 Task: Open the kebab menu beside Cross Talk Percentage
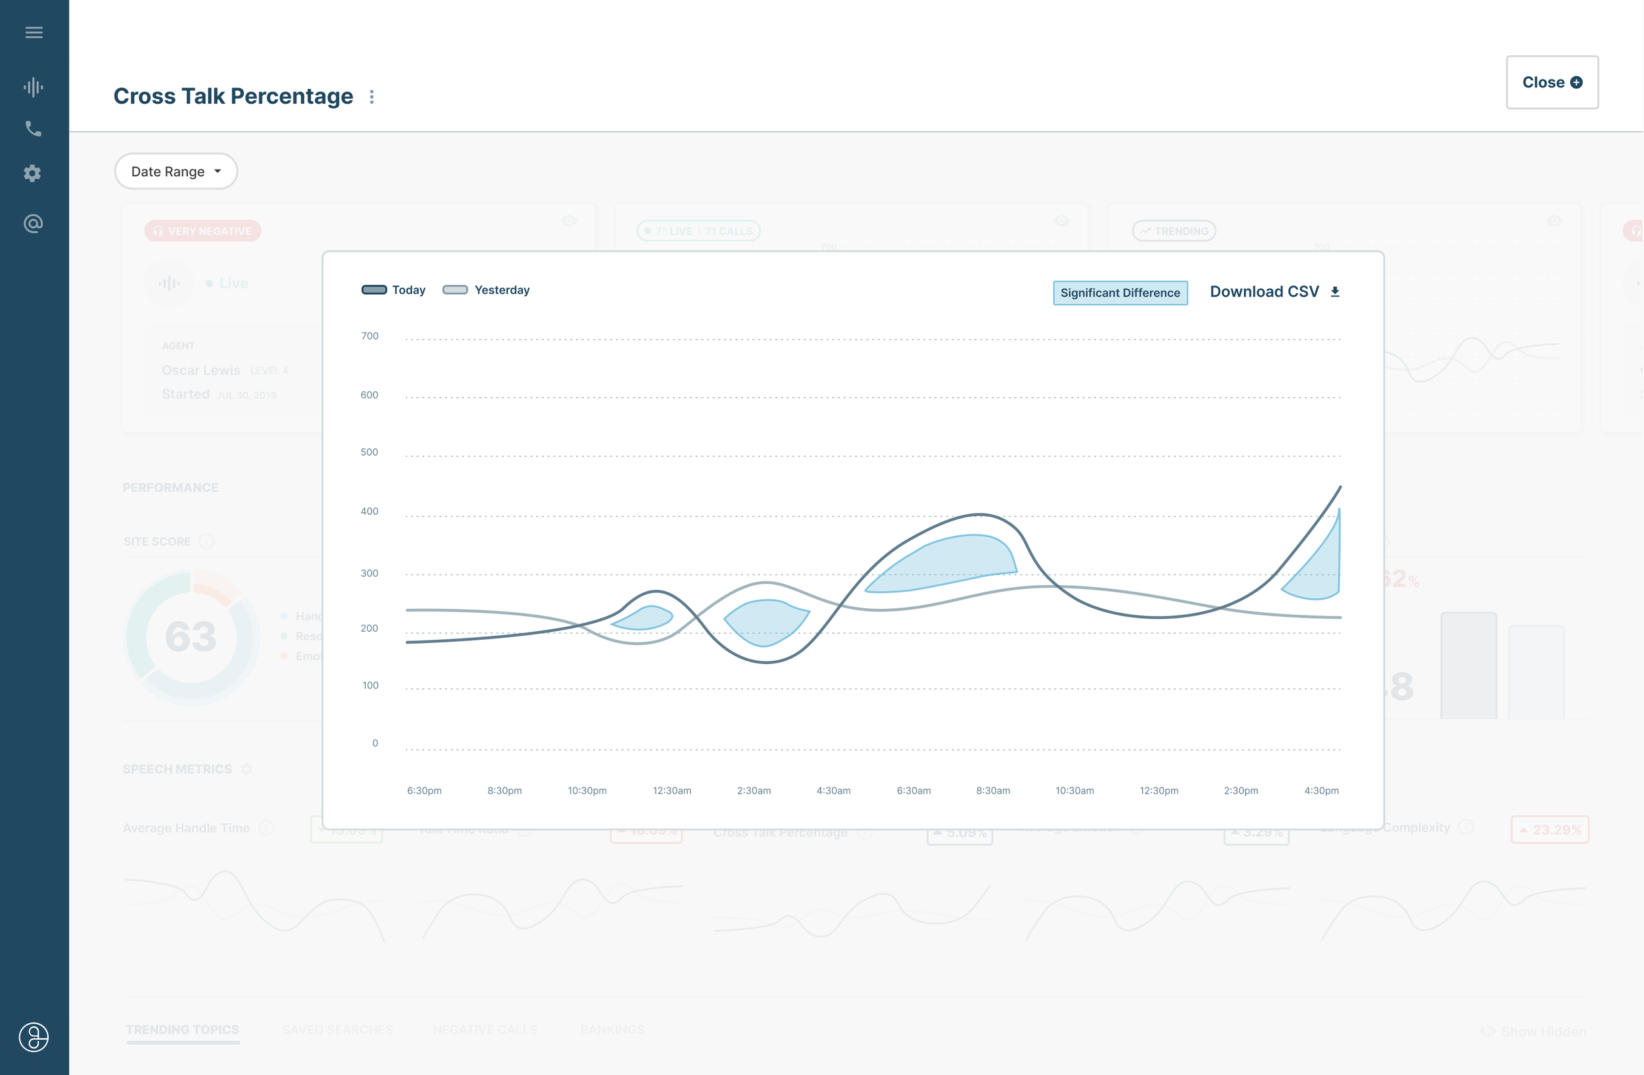point(372,96)
